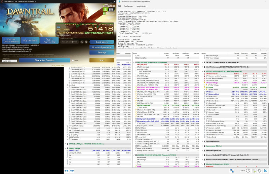Select the DRAM Read Bandwidth row
The image size is (269, 174).
(166, 146)
